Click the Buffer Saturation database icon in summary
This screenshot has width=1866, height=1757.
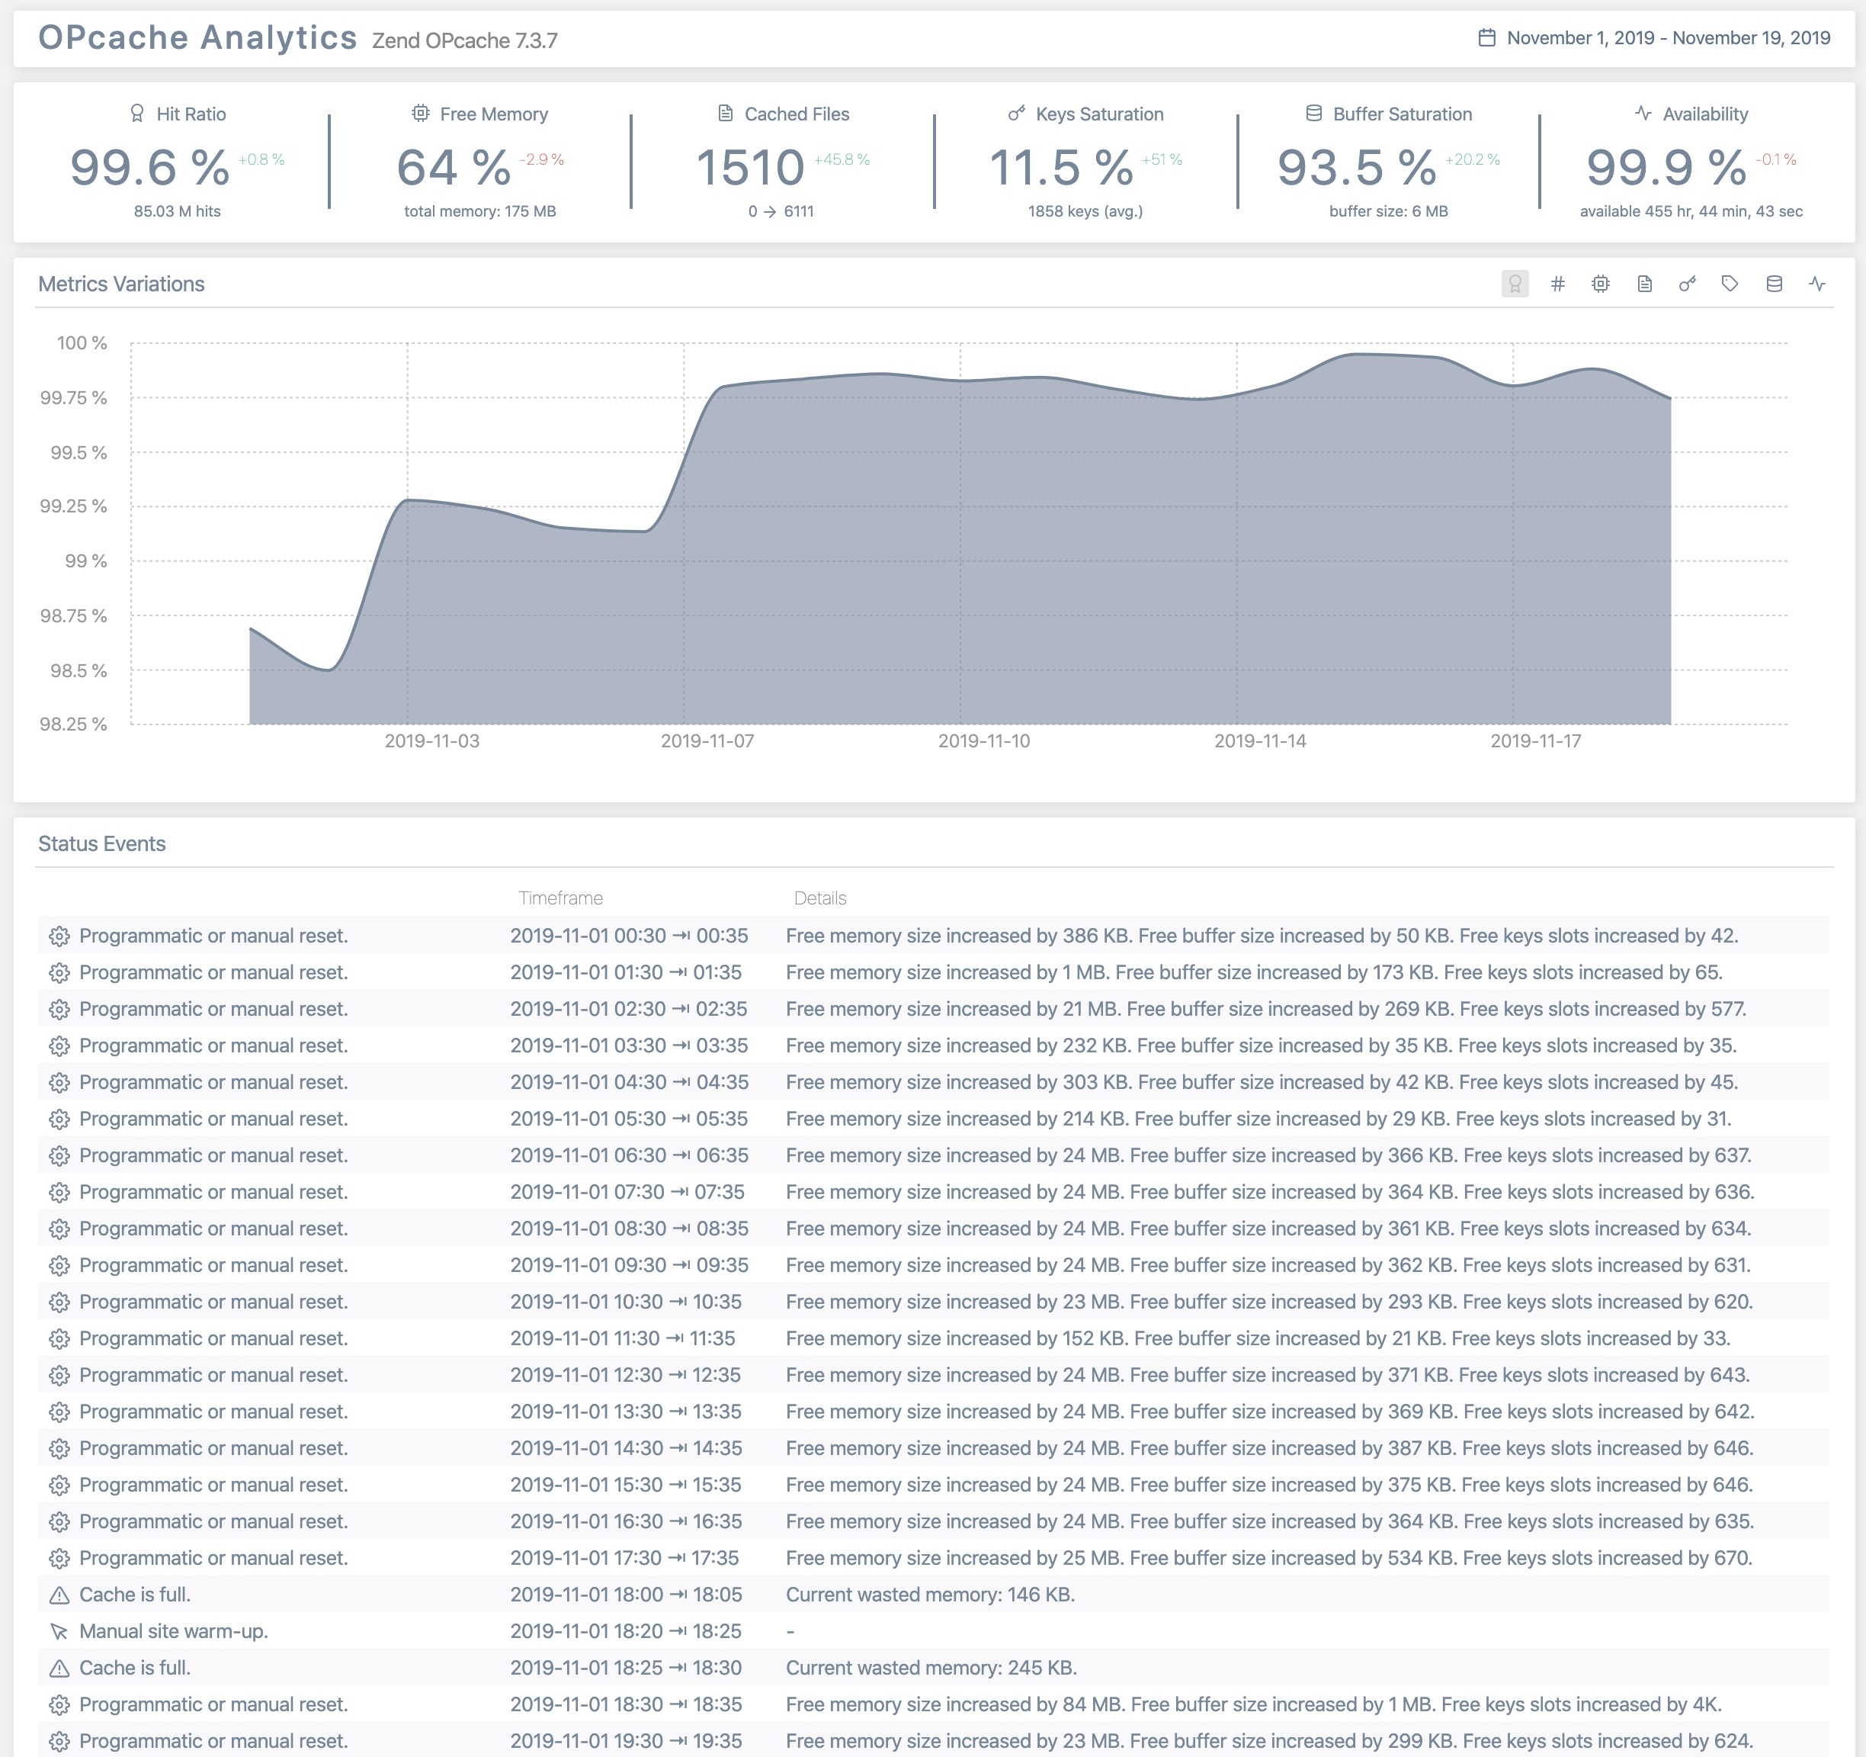pos(1314,114)
